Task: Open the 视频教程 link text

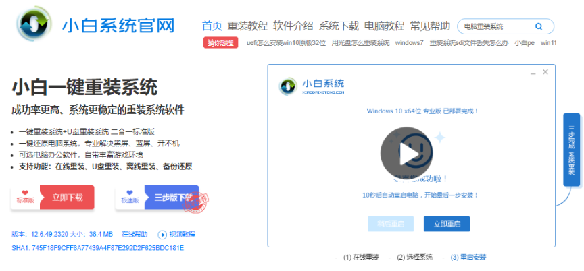Action: [182, 234]
